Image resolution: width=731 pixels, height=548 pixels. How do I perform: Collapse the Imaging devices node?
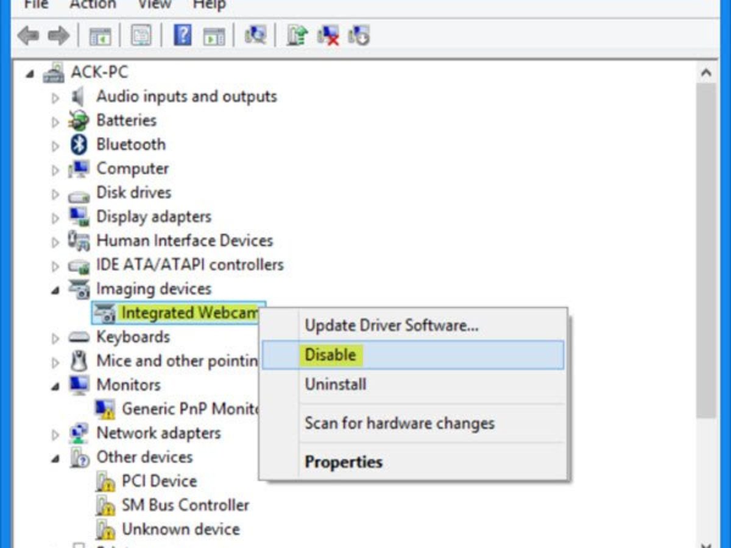(x=55, y=290)
